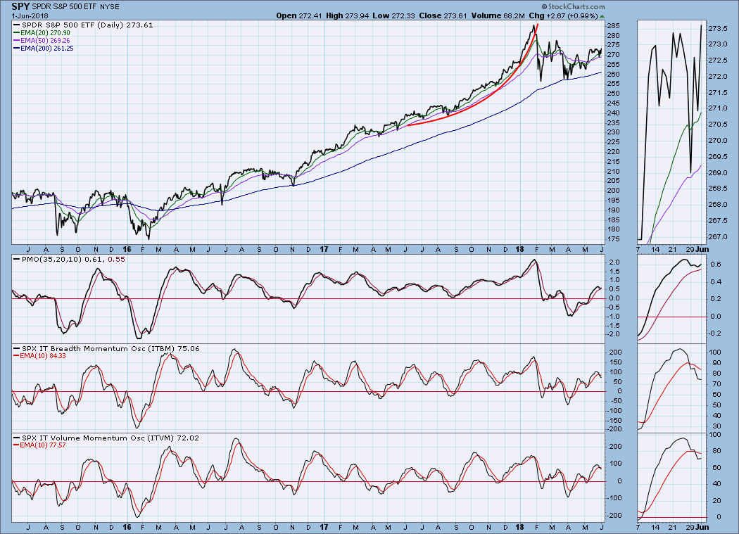Click the 273.5 label on the zoomed price axis

pyautogui.click(x=719, y=29)
